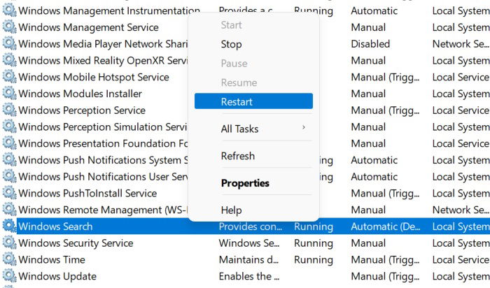Choose Restart in the context menu
This screenshot has height=288, width=490.
point(253,101)
